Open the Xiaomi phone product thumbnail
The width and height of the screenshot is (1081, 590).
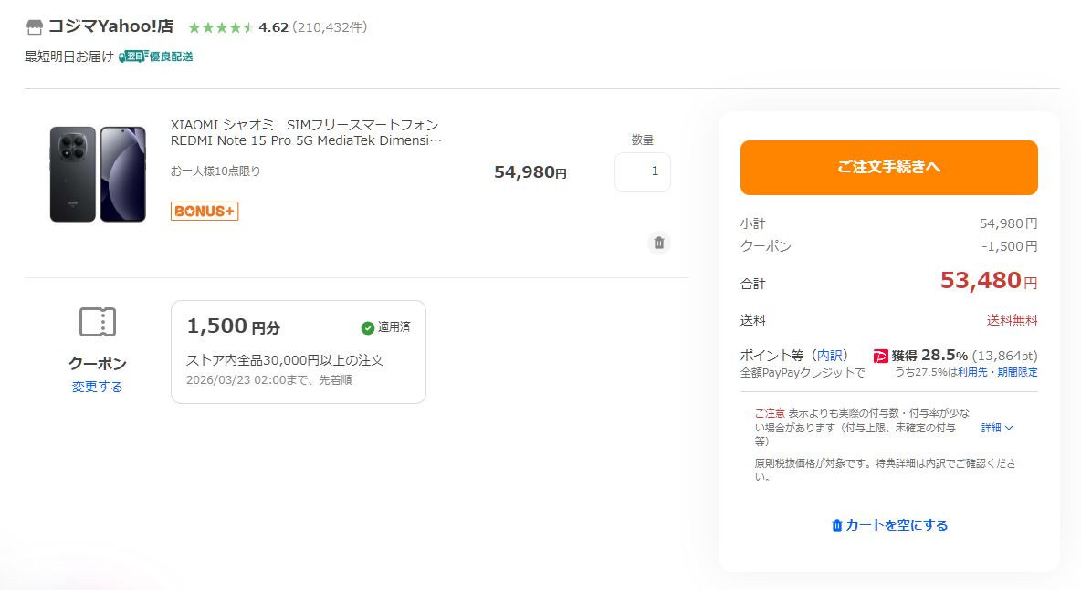click(98, 174)
